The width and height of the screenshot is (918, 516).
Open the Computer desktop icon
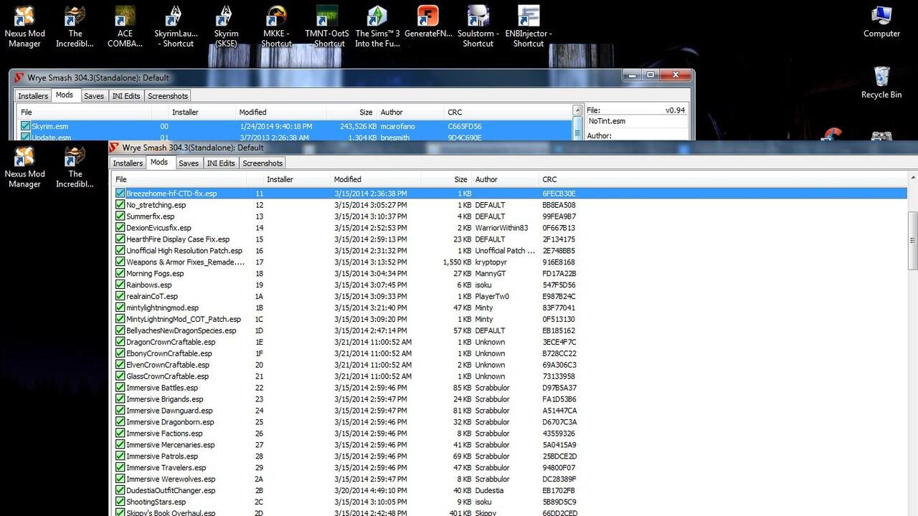881,21
